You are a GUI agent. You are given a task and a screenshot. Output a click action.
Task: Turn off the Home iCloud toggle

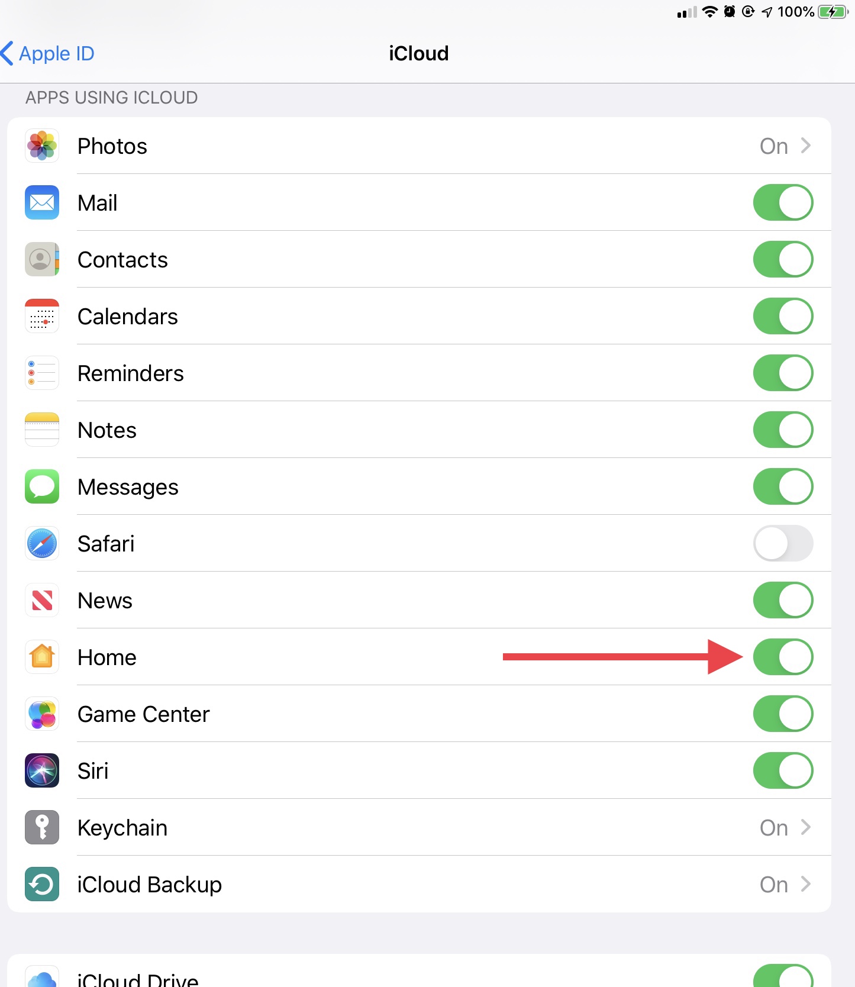pos(783,657)
